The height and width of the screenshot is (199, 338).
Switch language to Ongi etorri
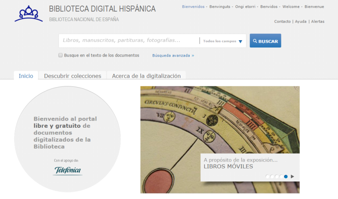click(245, 7)
